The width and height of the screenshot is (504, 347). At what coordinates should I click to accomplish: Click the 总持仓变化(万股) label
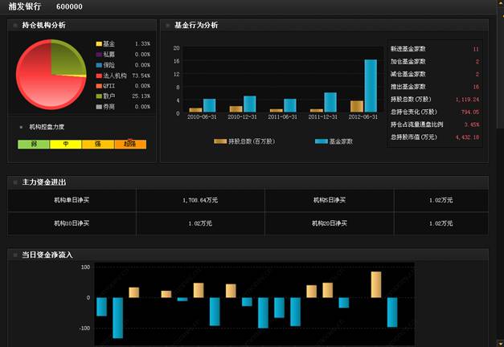(x=414, y=112)
